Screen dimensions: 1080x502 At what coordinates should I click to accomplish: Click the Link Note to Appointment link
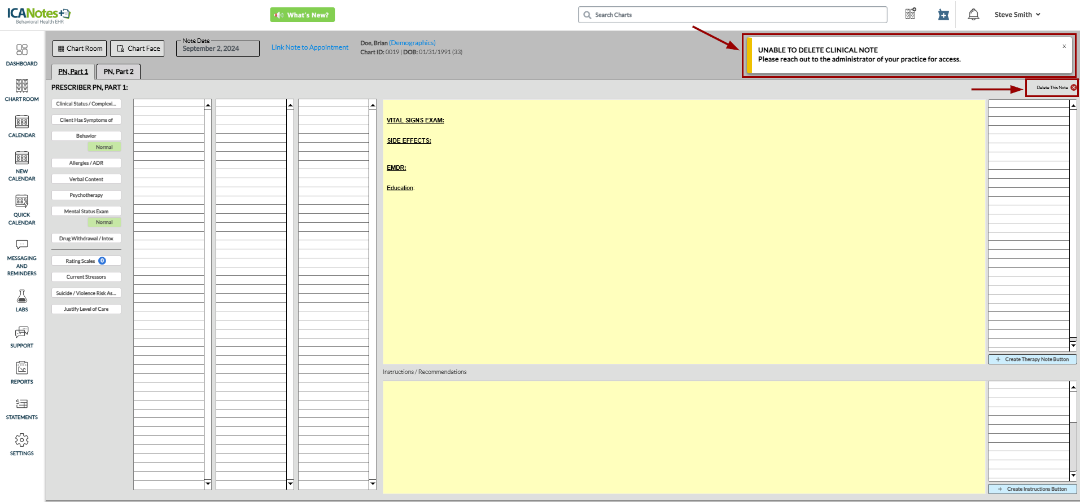coord(310,47)
